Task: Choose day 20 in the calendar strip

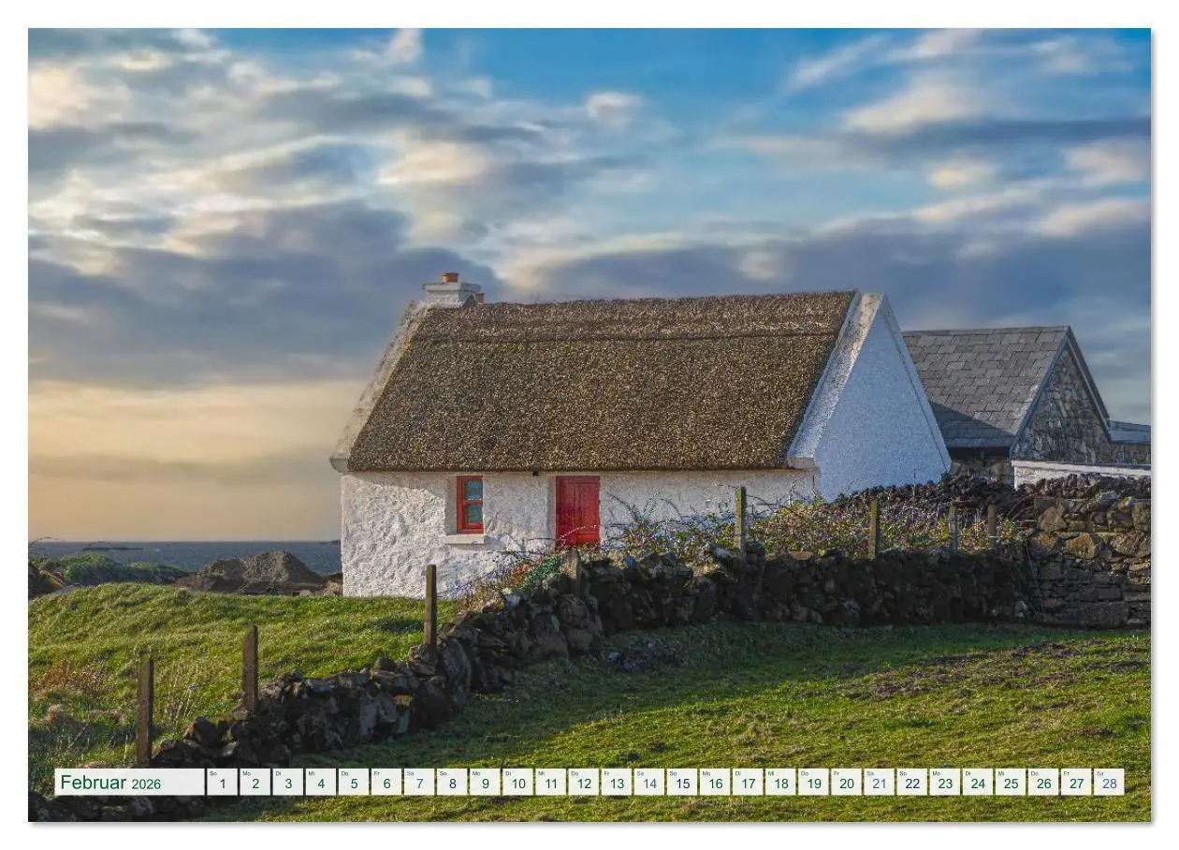Action: click(x=846, y=783)
